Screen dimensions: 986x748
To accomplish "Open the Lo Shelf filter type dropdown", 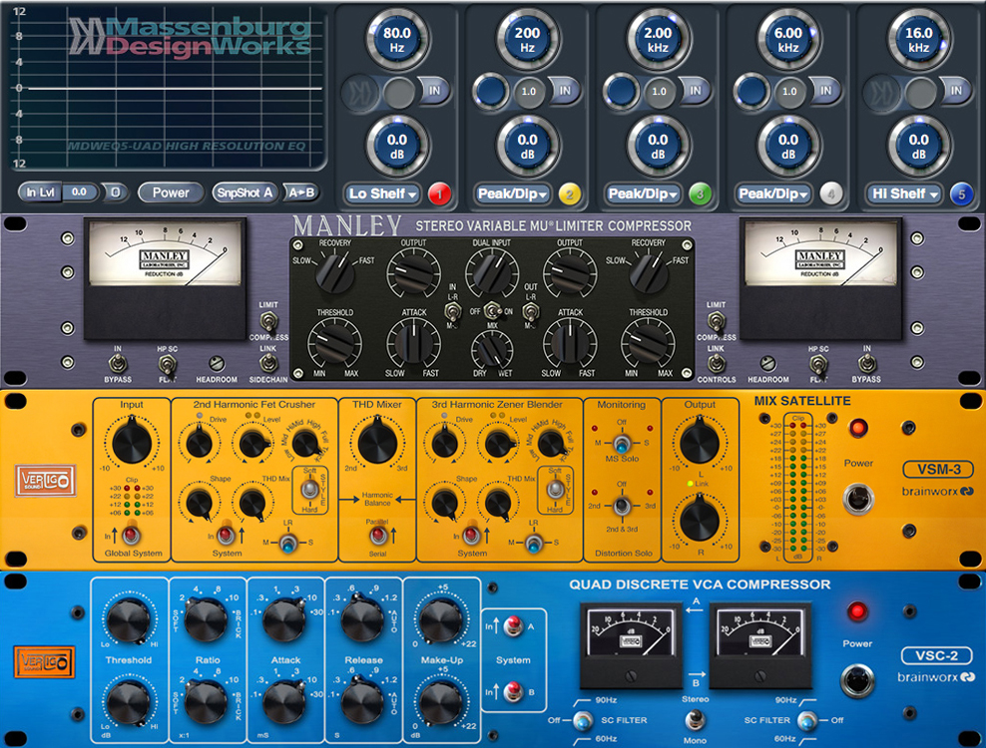I will click(x=380, y=194).
